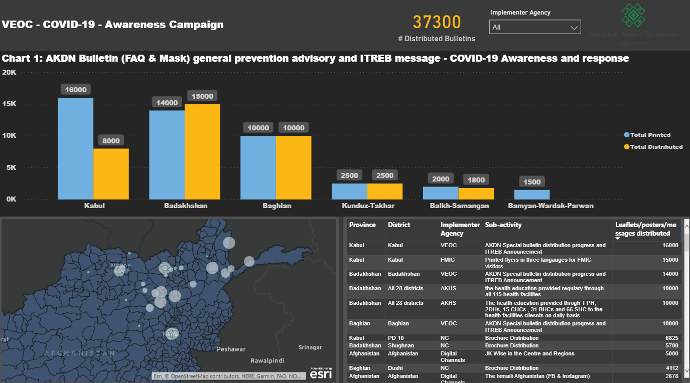690x383 pixels.
Task: Select Total Printed in the chart legend
Action: (x=647, y=135)
